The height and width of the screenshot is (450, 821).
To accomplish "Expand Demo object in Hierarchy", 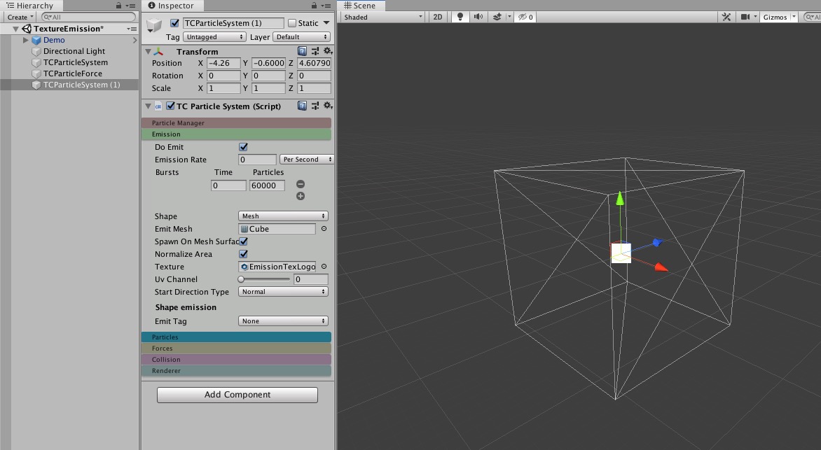I will click(x=25, y=40).
